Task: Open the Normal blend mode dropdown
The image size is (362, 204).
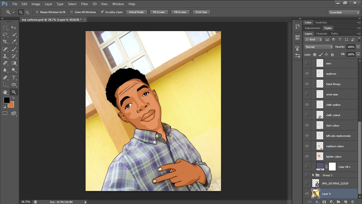Action: click(x=319, y=47)
